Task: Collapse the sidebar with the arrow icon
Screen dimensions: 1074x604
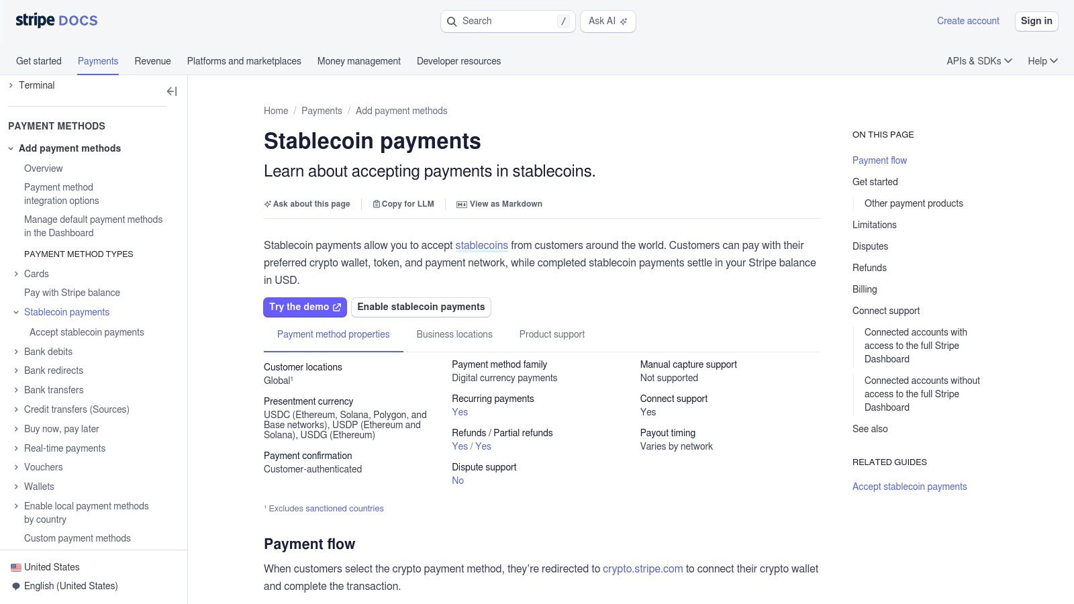Action: coord(172,91)
